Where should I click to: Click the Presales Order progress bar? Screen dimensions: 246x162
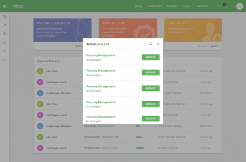141,148
